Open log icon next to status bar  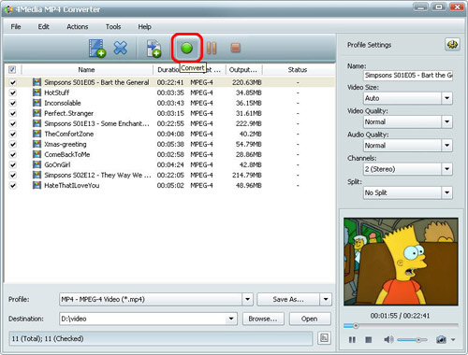324,338
